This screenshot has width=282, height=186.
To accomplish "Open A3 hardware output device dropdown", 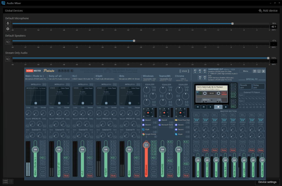I will pos(205,71).
